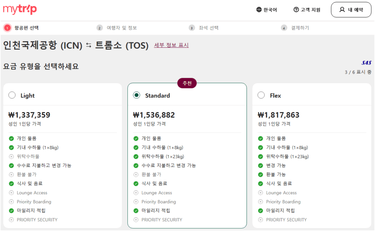Viewport: 375px width, 231px height.
Task: Click the Standard fare radio button
Action: pyautogui.click(x=136, y=95)
